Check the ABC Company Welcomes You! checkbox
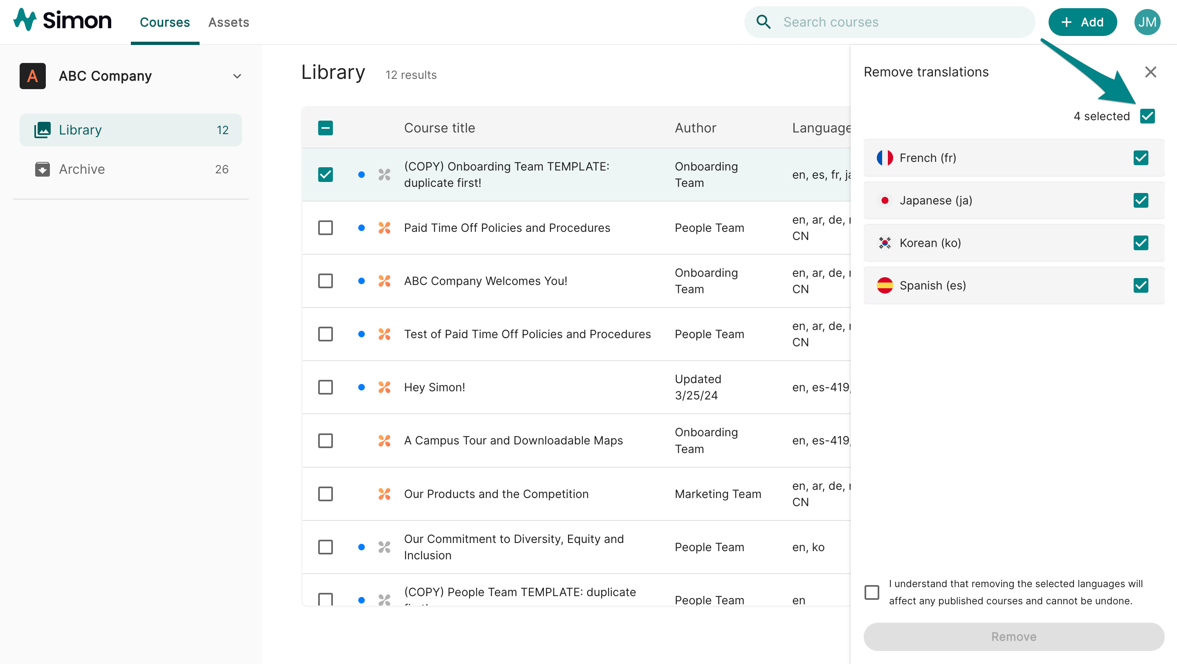This screenshot has width=1177, height=664. click(325, 280)
